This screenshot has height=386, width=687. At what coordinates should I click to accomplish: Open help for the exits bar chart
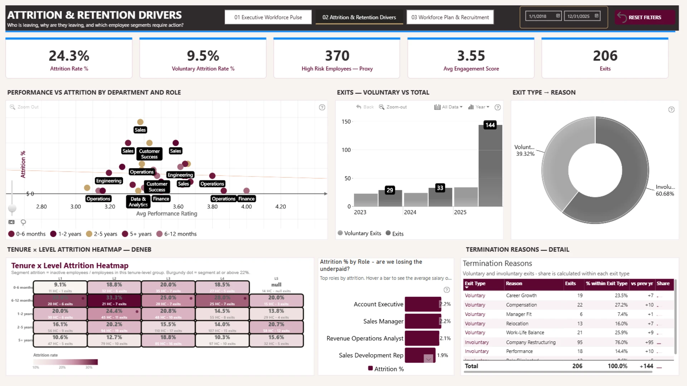[x=497, y=107]
